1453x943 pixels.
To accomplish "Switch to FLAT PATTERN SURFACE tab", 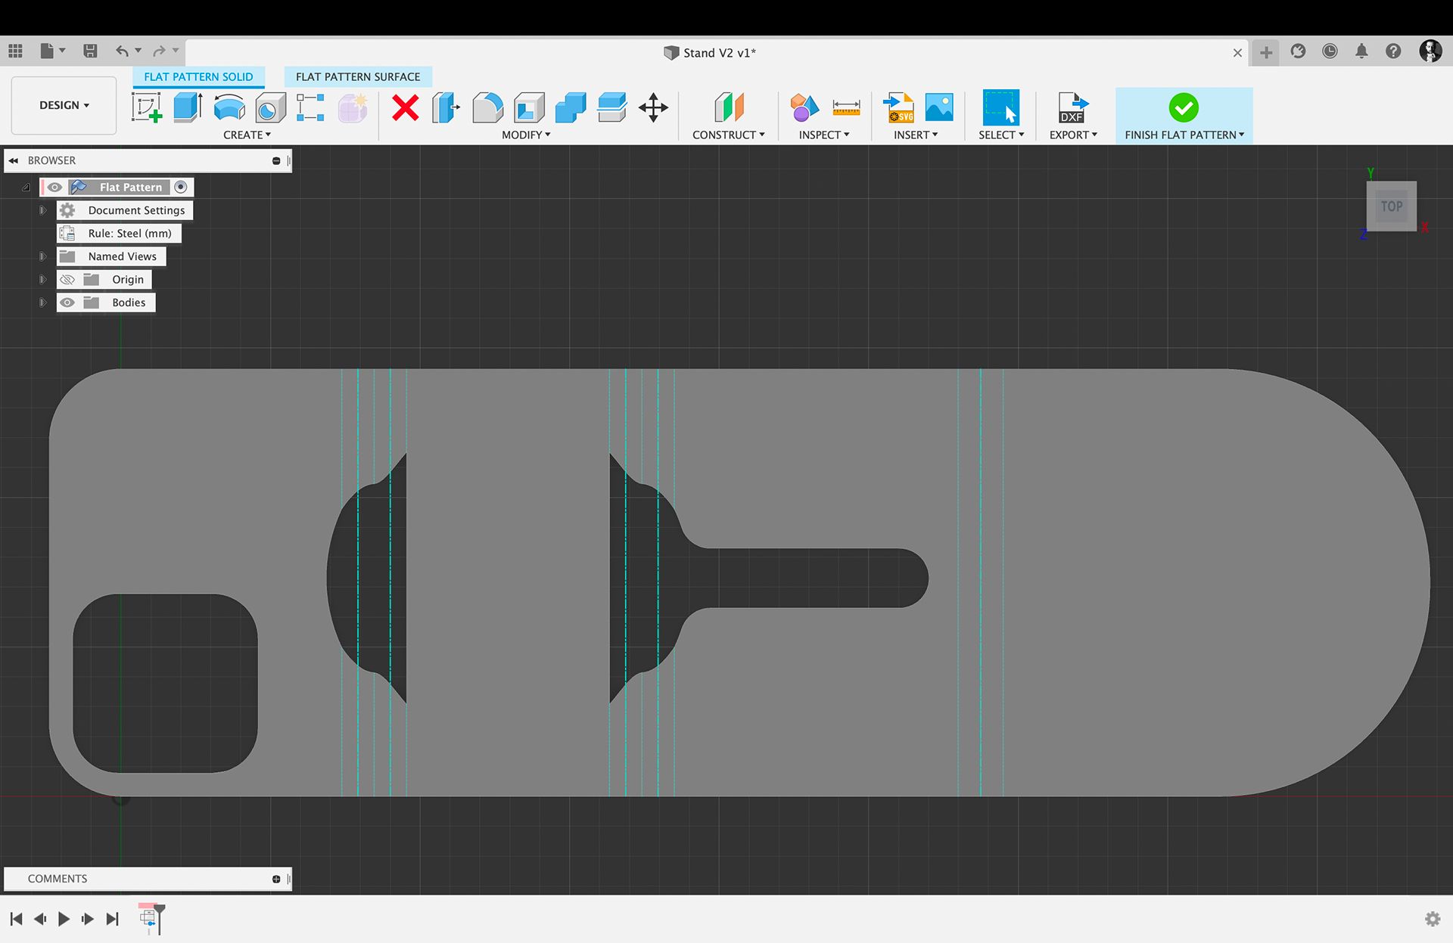I will tap(358, 76).
